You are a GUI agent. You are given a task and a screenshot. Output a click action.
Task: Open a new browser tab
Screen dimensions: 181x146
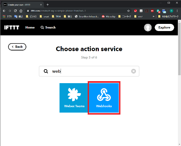[47, 5]
